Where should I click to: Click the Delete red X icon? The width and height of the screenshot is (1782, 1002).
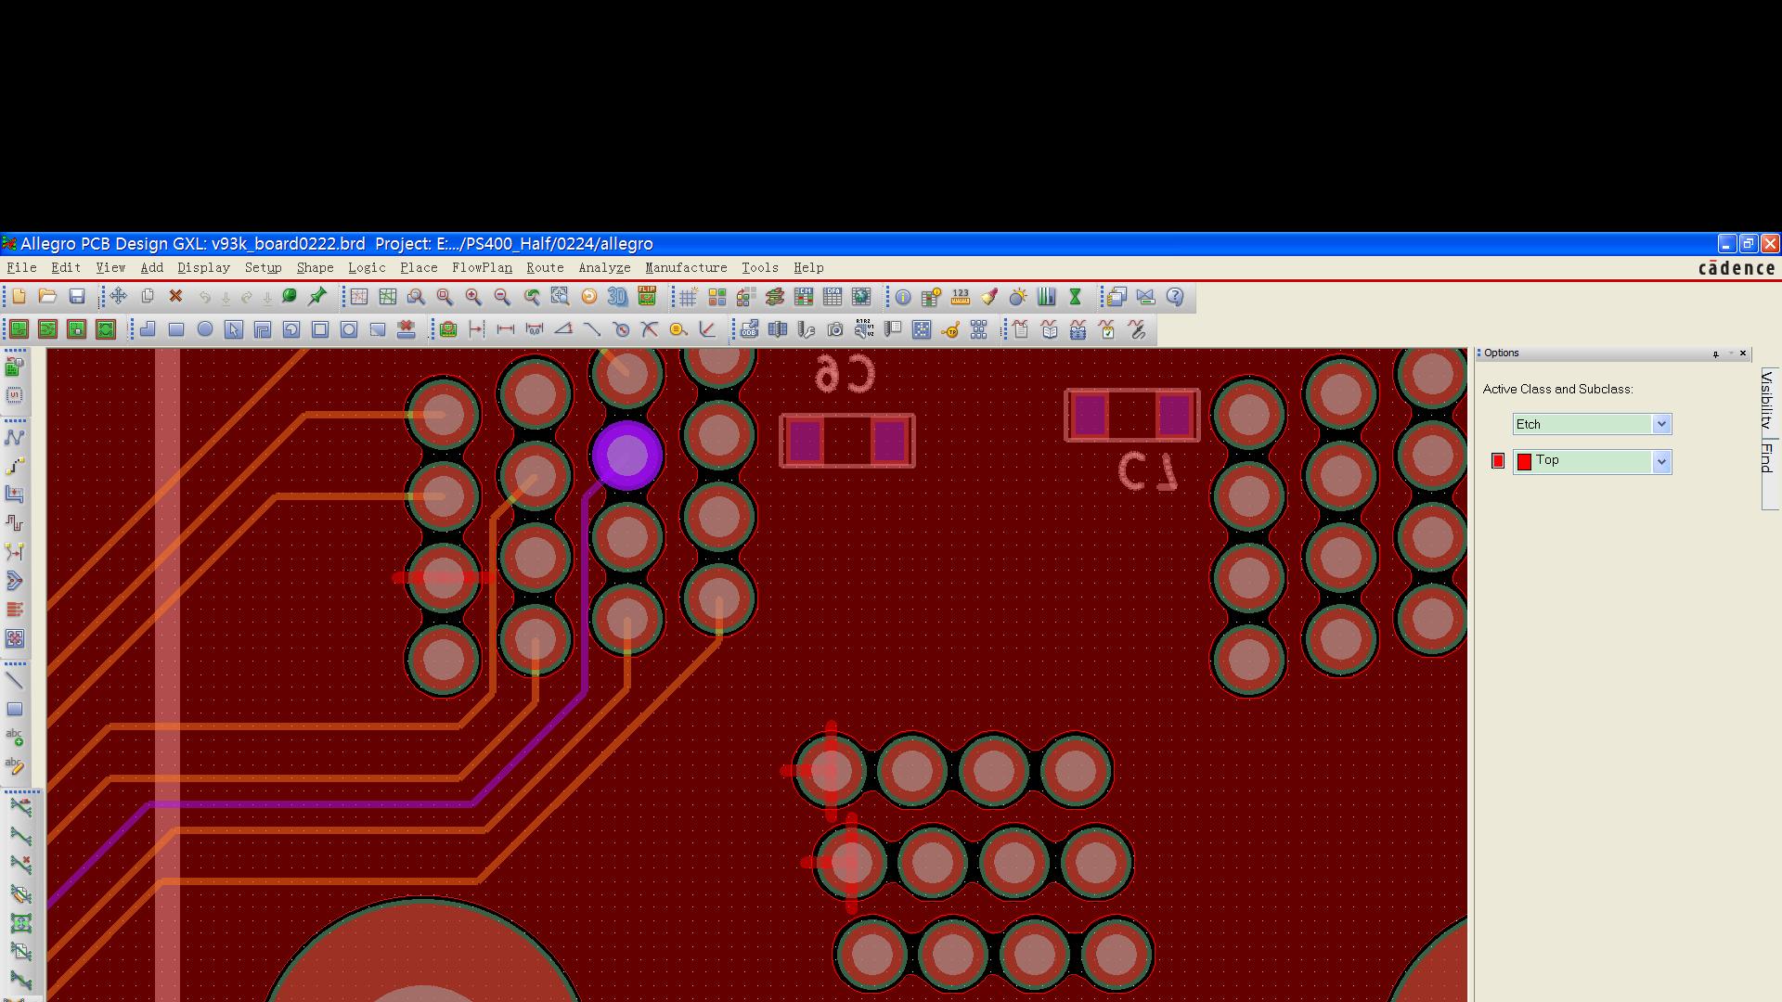[175, 297]
